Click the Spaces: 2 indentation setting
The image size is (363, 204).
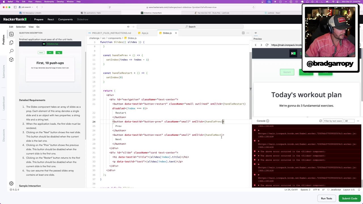pyautogui.click(x=305, y=190)
